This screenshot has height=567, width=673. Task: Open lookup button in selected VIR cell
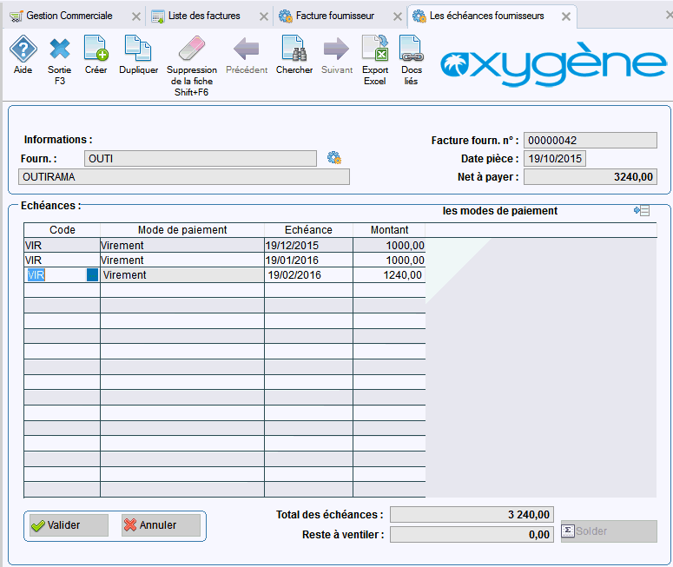92,275
